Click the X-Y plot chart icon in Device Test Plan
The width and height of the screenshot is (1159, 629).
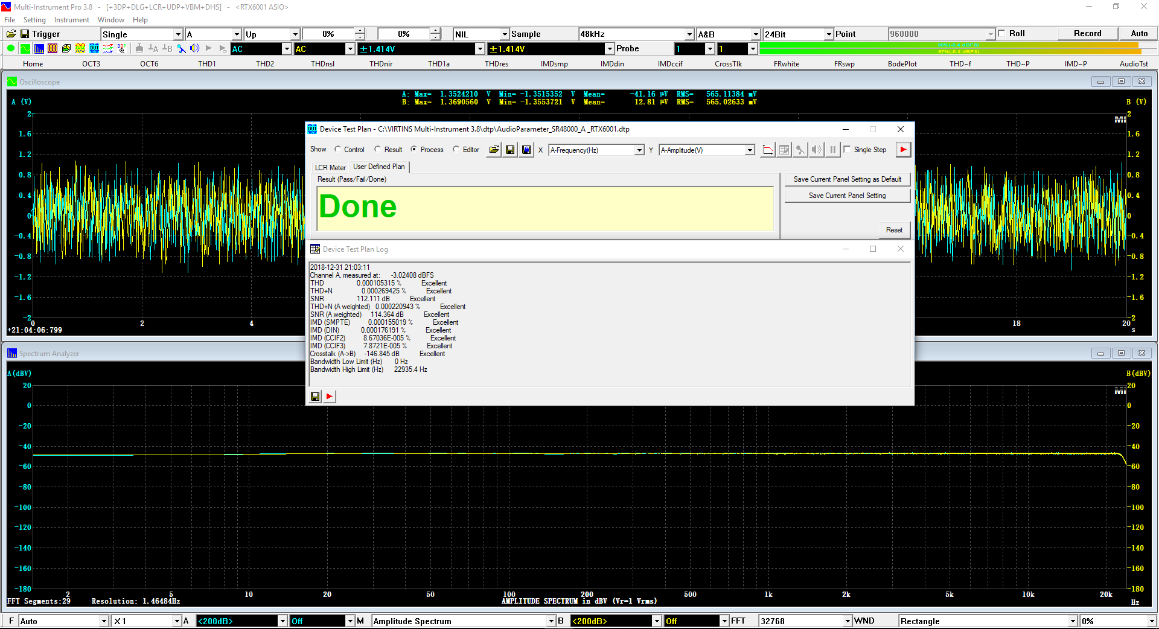tap(768, 150)
